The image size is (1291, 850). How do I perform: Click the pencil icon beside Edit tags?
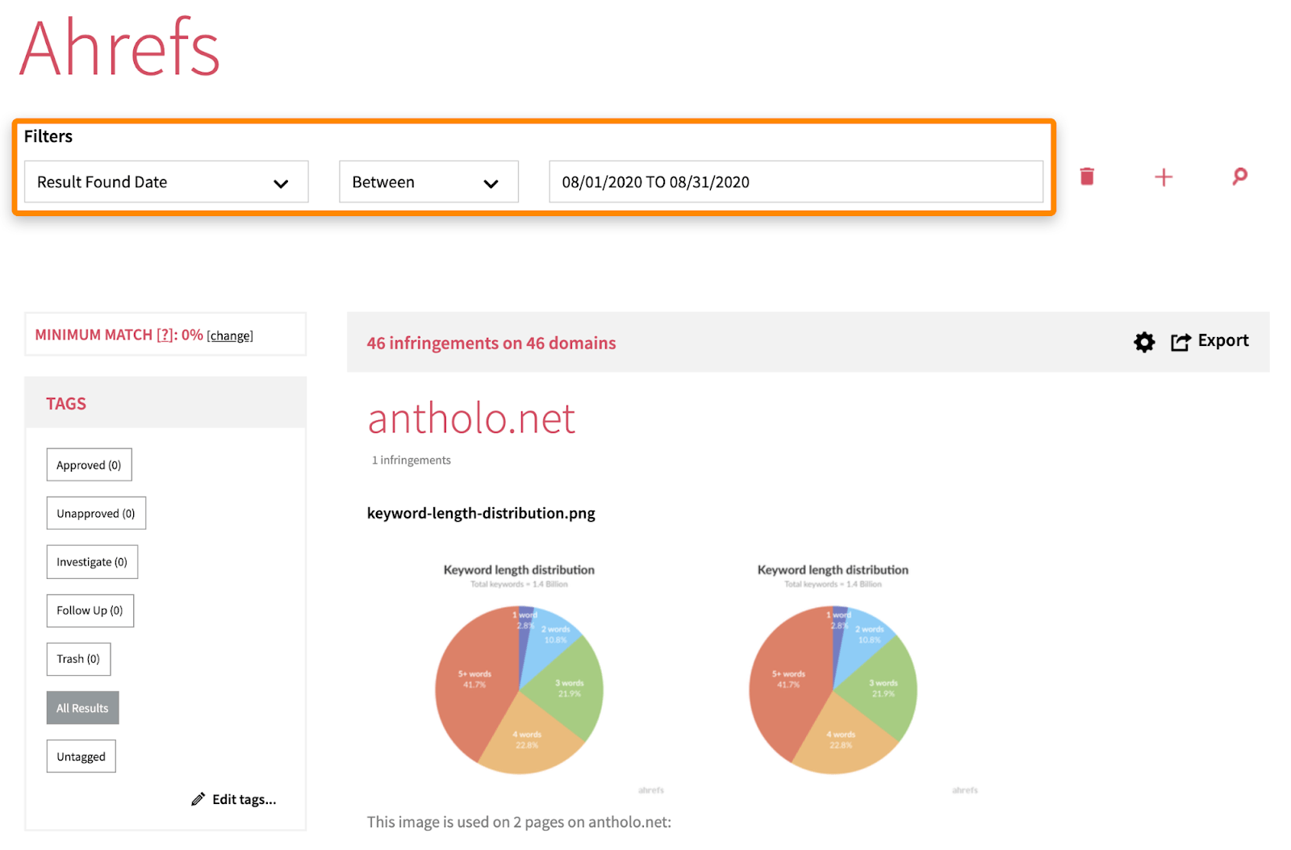198,799
